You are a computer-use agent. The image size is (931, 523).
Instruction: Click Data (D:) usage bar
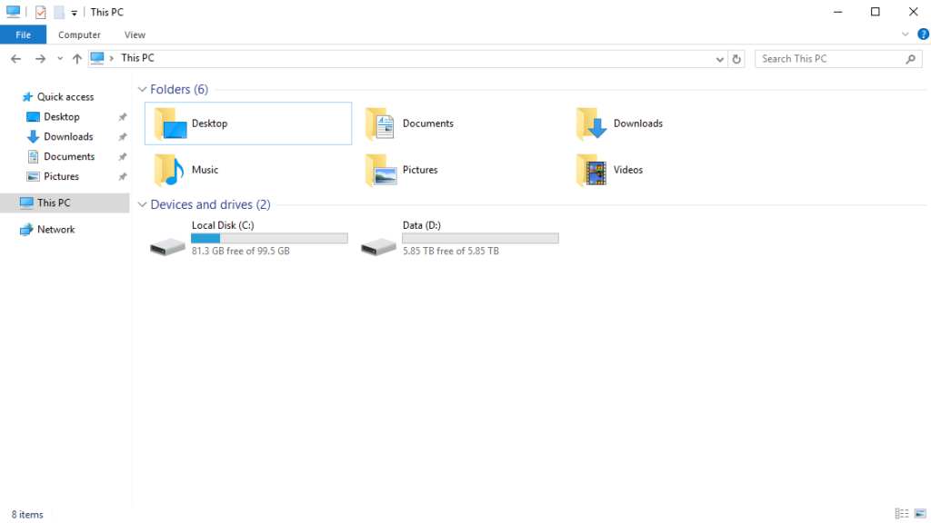[x=480, y=238]
